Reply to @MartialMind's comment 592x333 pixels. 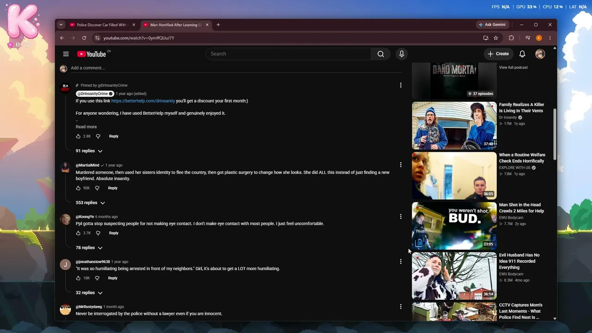coord(113,188)
